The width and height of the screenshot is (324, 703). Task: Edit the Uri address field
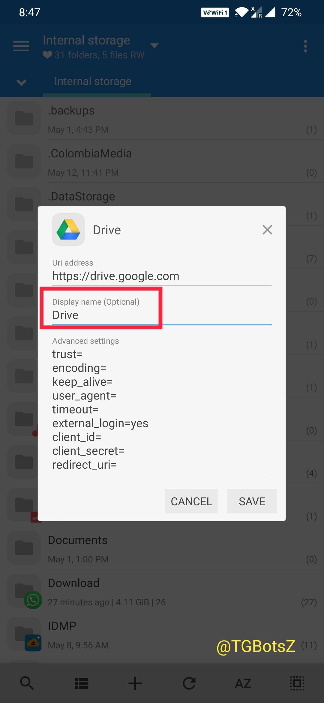point(162,276)
